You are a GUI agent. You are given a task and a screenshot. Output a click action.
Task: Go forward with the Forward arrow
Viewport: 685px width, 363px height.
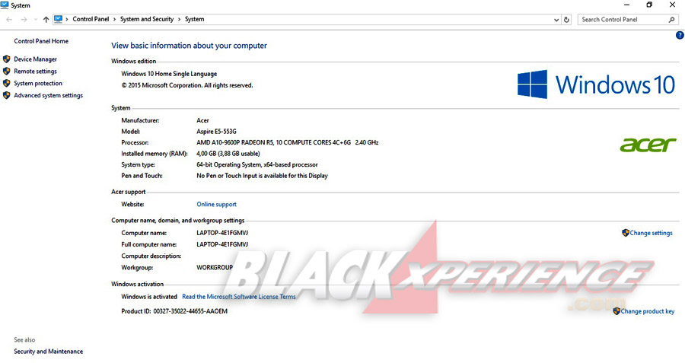coord(24,19)
